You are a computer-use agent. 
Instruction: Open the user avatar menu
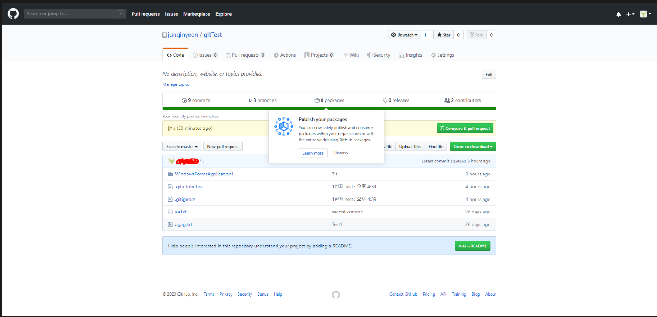click(645, 14)
